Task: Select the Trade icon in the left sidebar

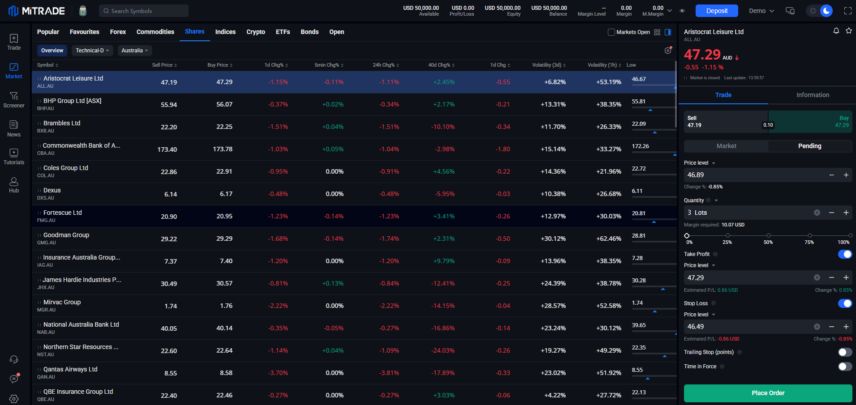Action: pos(13,42)
